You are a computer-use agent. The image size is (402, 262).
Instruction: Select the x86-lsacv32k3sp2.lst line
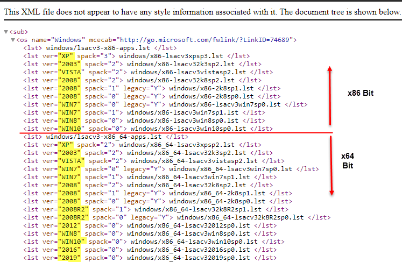(142, 64)
